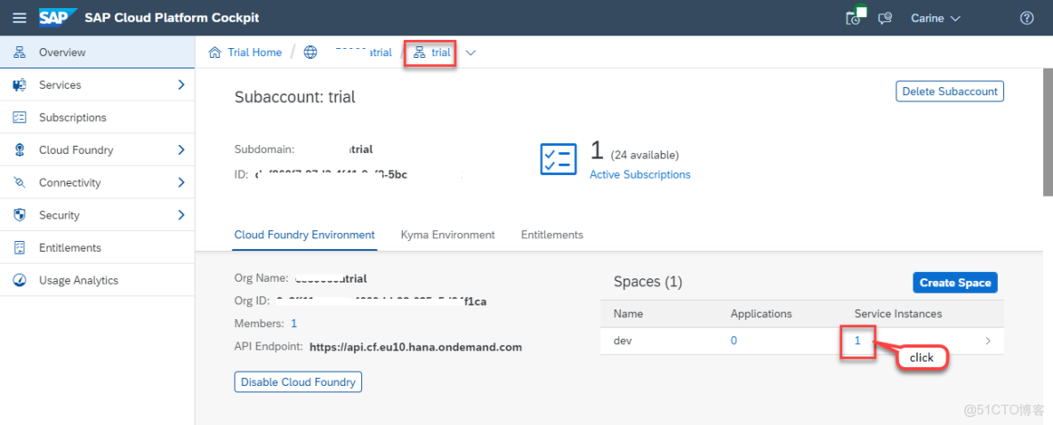The width and height of the screenshot is (1053, 425).
Task: Open the dev space row chevron
Action: [988, 341]
